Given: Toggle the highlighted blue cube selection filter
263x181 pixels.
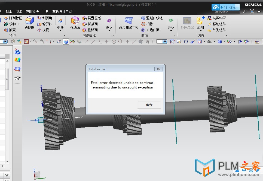Looking at the screenshot, I should pyautogui.click(x=66, y=42).
